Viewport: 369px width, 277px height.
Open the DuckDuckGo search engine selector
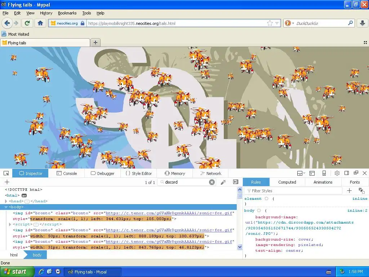pyautogui.click(x=289, y=23)
